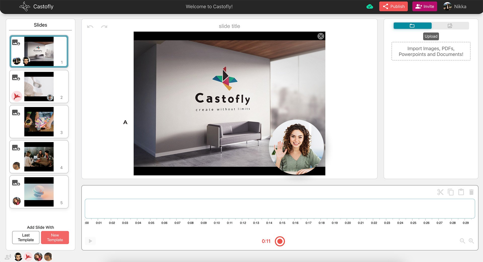Add slide with Last Template
Image resolution: width=483 pixels, height=262 pixels.
(x=26, y=238)
